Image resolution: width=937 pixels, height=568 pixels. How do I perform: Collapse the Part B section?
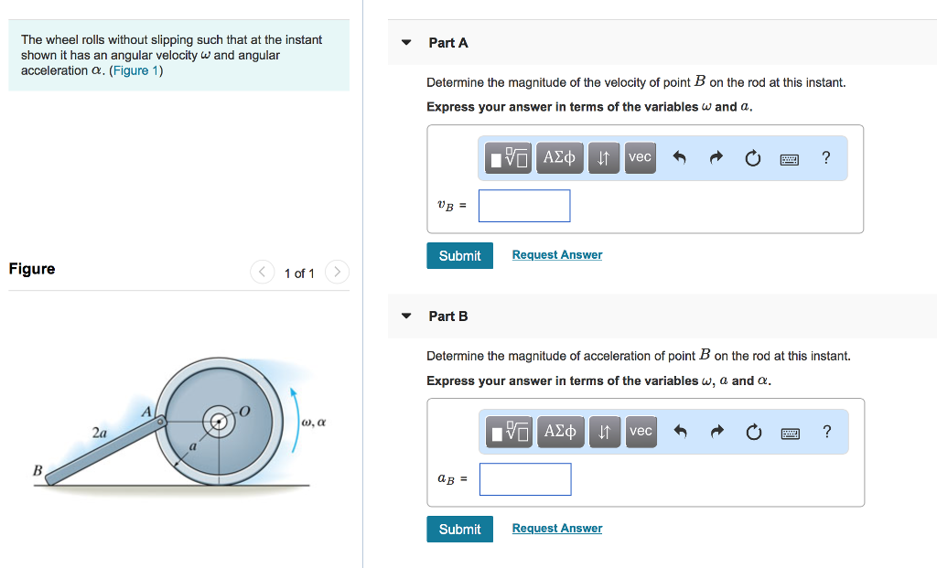[405, 316]
